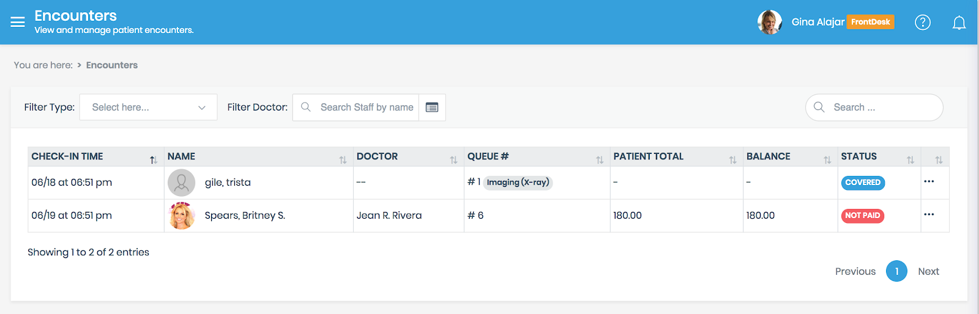Viewport: 979px width, 314px height.
Task: Open the hamburger navigation menu
Action: pos(18,22)
